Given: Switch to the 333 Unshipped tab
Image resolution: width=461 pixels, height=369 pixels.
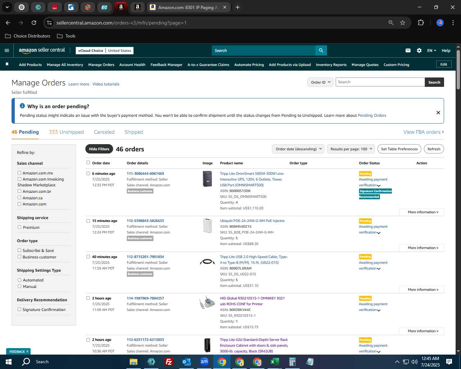Looking at the screenshot, I should 66,132.
